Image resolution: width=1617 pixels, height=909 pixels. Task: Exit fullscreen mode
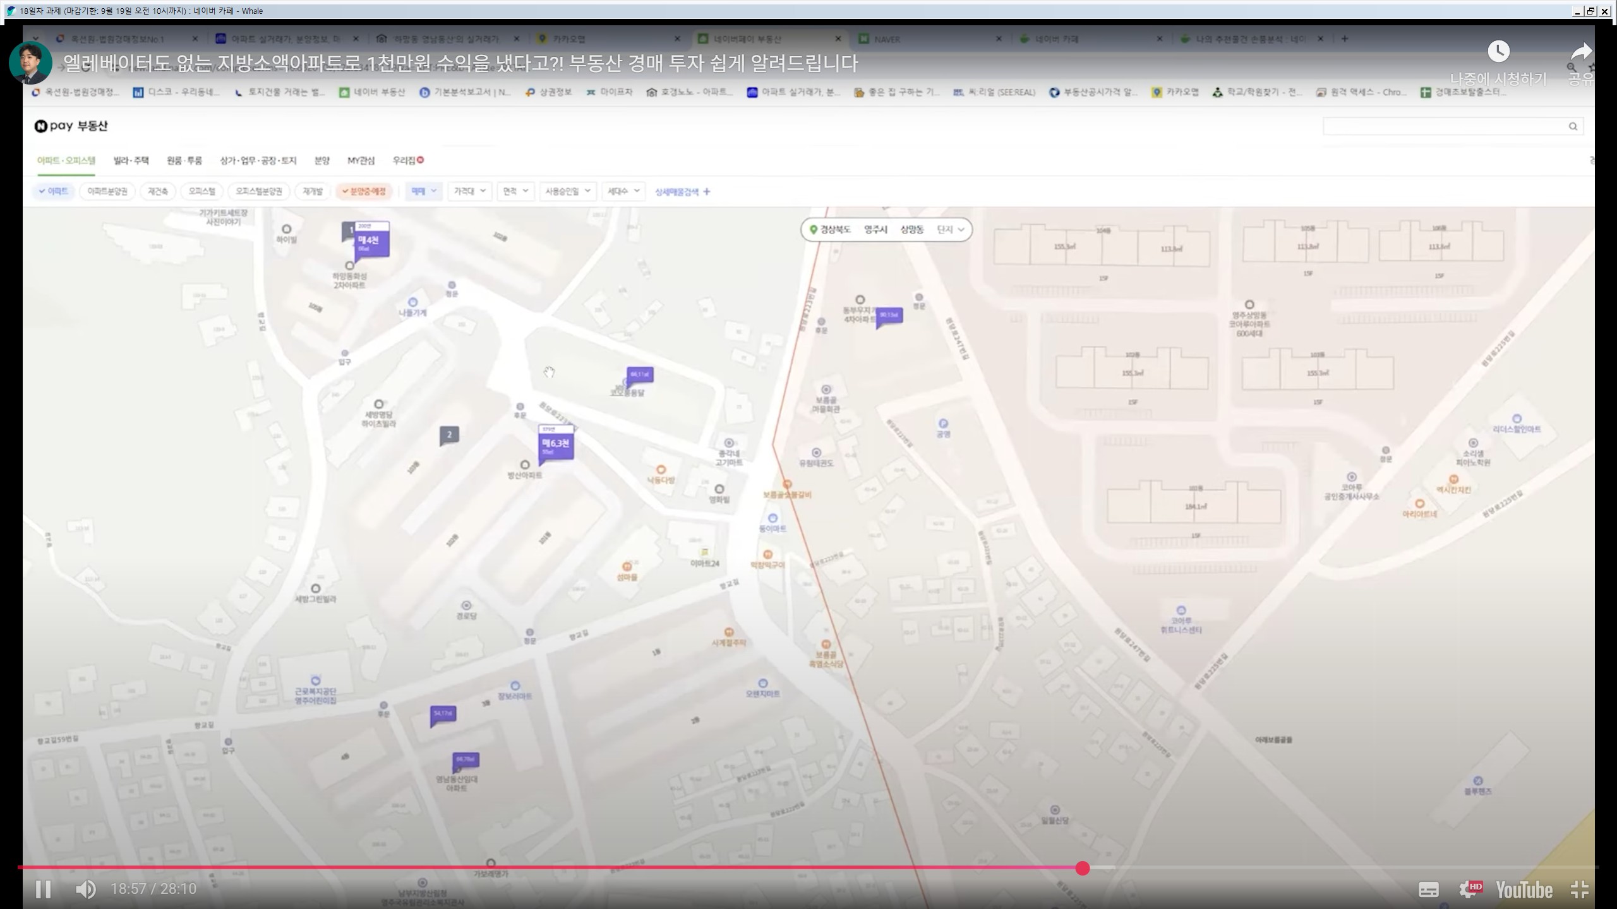[x=1580, y=889]
